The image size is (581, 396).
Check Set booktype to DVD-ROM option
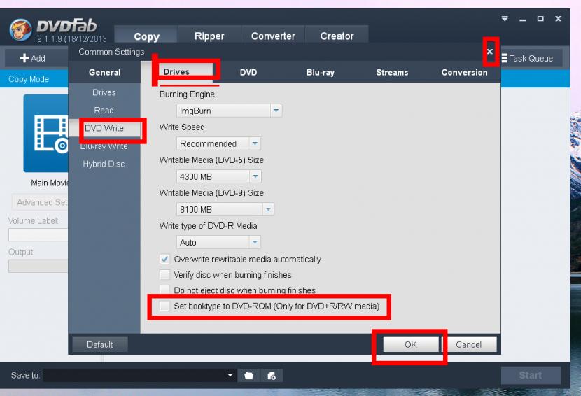(x=164, y=306)
